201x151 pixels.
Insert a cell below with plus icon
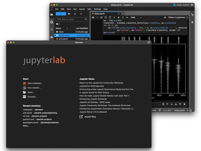(x=97, y=17)
